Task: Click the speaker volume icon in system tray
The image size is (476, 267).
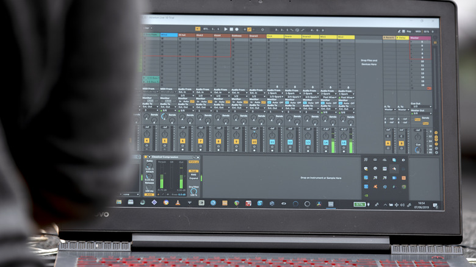Action: click(x=403, y=205)
